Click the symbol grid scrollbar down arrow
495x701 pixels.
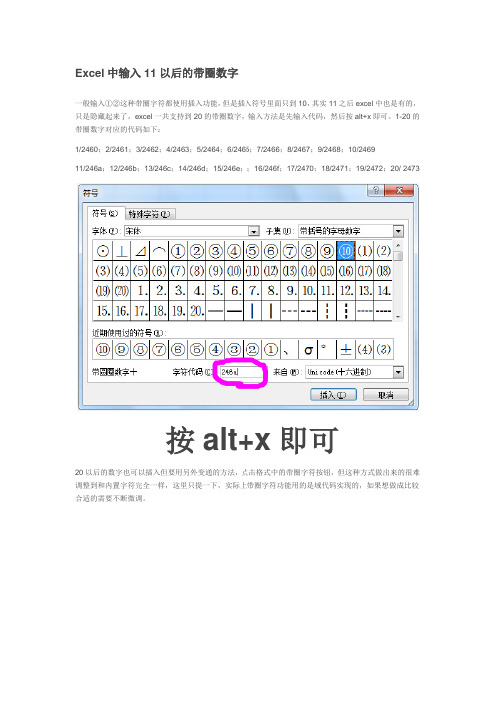pyautogui.click(x=398, y=316)
